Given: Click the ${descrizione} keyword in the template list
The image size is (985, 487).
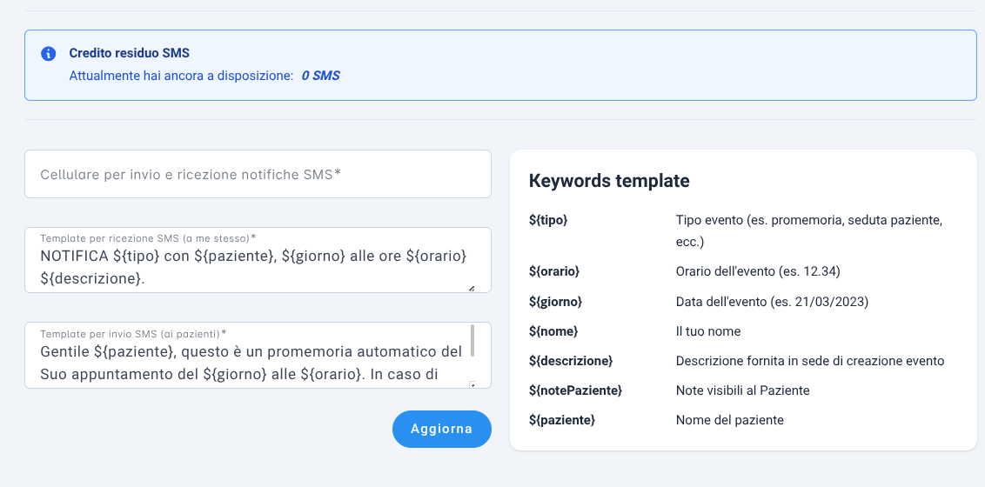Looking at the screenshot, I should pyautogui.click(x=571, y=361).
